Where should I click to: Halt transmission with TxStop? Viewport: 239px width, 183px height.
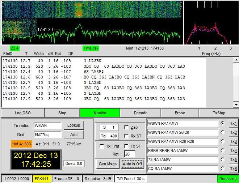tap(219, 113)
